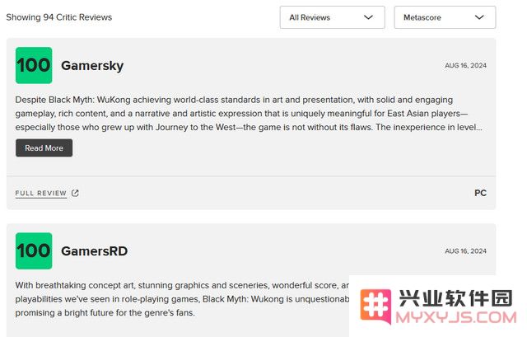Click the hashtag logo icon in watermark
This screenshot has width=527, height=337.
(375, 306)
